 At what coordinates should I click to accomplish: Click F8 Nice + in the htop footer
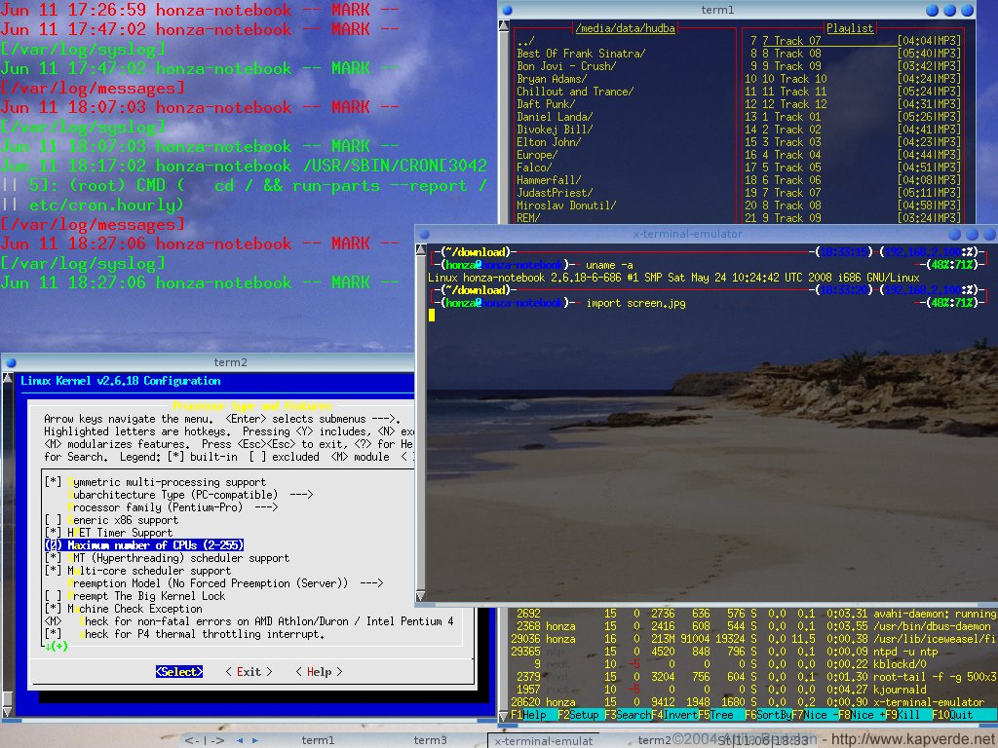tap(862, 715)
